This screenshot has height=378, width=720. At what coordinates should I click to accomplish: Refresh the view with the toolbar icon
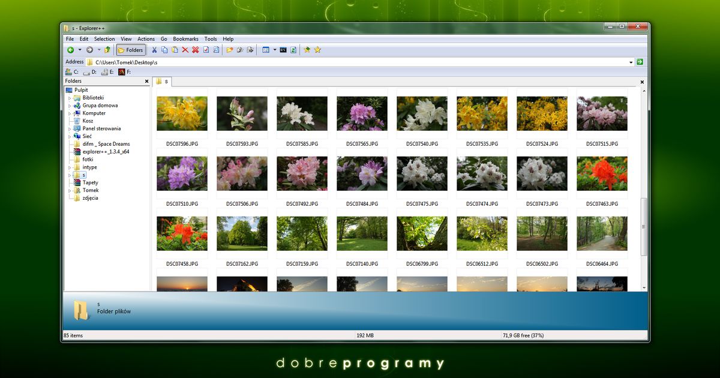[292, 50]
